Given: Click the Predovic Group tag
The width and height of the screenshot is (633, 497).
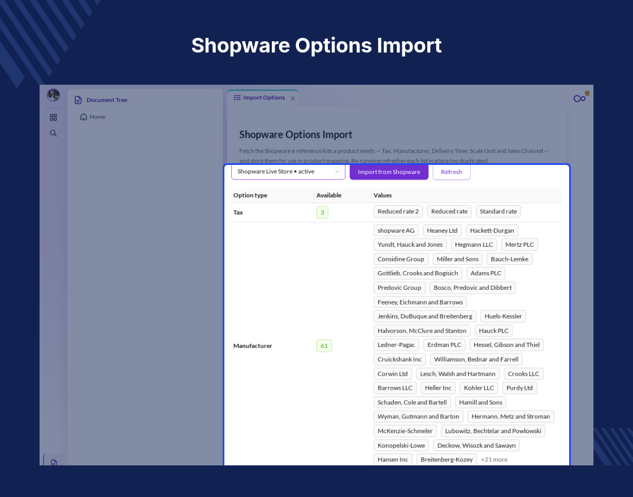Looking at the screenshot, I should 399,287.
